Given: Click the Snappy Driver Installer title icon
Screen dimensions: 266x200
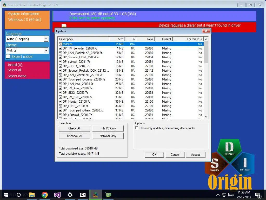Looking at the screenshot, I should click(5, 5).
